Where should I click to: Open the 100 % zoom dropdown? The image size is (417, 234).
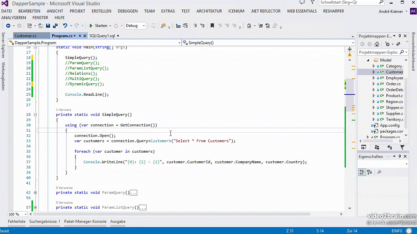point(26,214)
